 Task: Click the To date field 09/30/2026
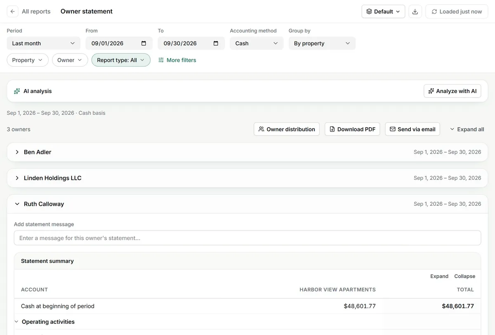[191, 43]
